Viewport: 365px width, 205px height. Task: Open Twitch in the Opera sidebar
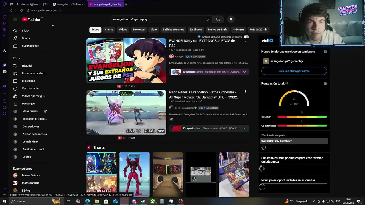(x=5, y=65)
